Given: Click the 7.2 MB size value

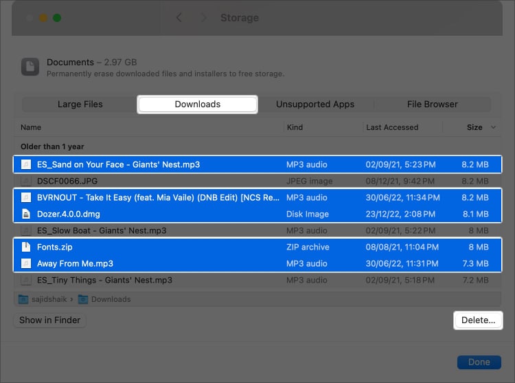Looking at the screenshot, I should pos(475,280).
